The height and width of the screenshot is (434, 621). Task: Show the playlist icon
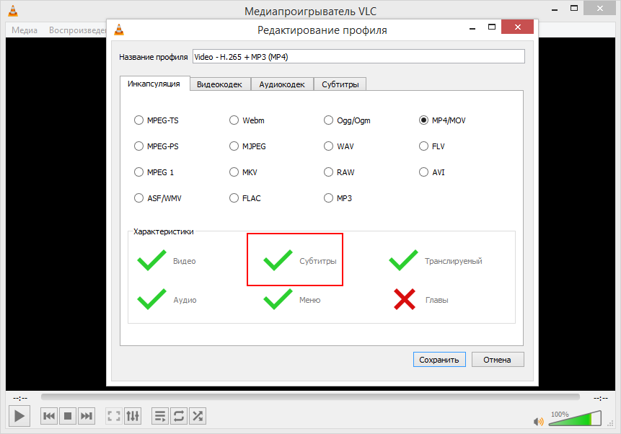click(x=160, y=416)
